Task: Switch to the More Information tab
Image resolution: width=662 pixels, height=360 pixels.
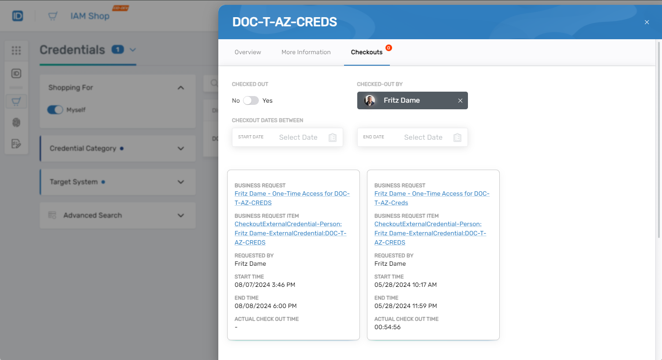Action: (306, 52)
